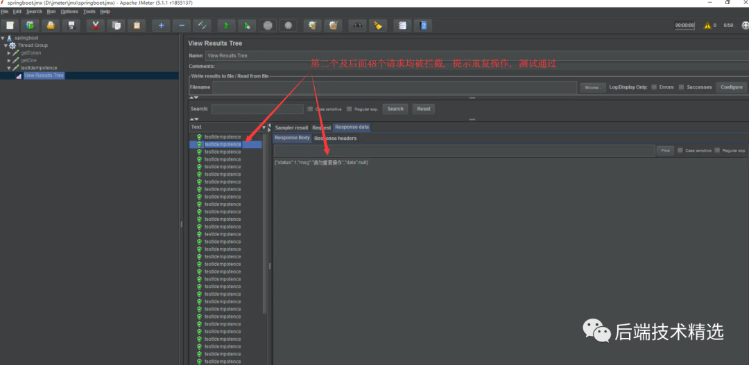Toggle Case sensitive beside the Find button

point(680,150)
